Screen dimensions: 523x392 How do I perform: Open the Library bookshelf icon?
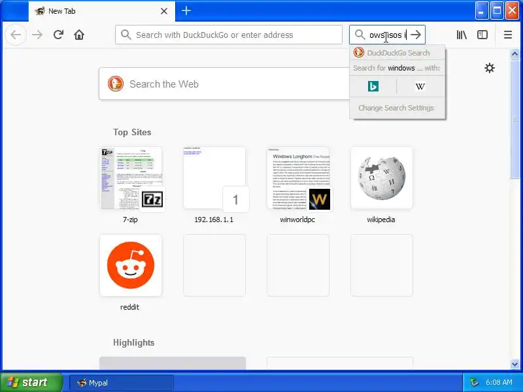pyautogui.click(x=462, y=35)
